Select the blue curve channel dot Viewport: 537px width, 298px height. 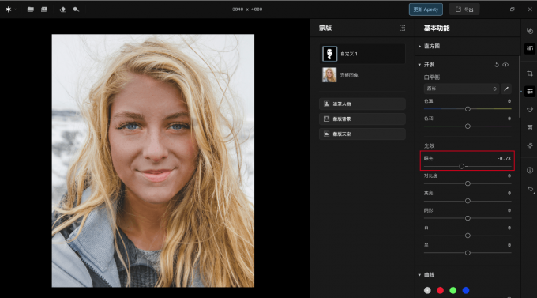[466, 290]
